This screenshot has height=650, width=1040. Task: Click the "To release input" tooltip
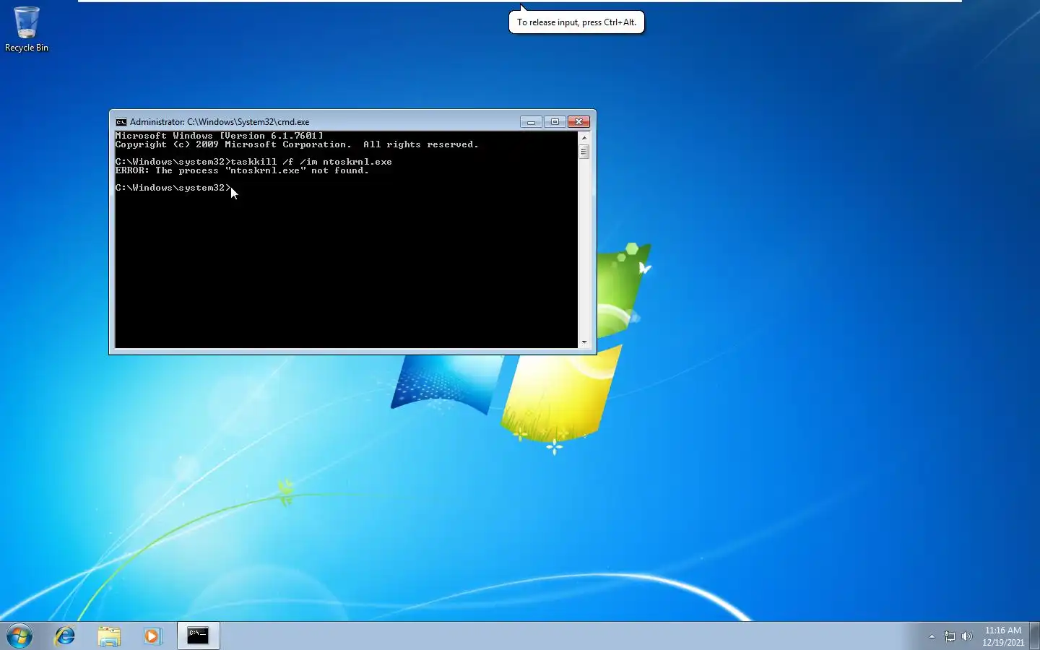[x=576, y=22]
